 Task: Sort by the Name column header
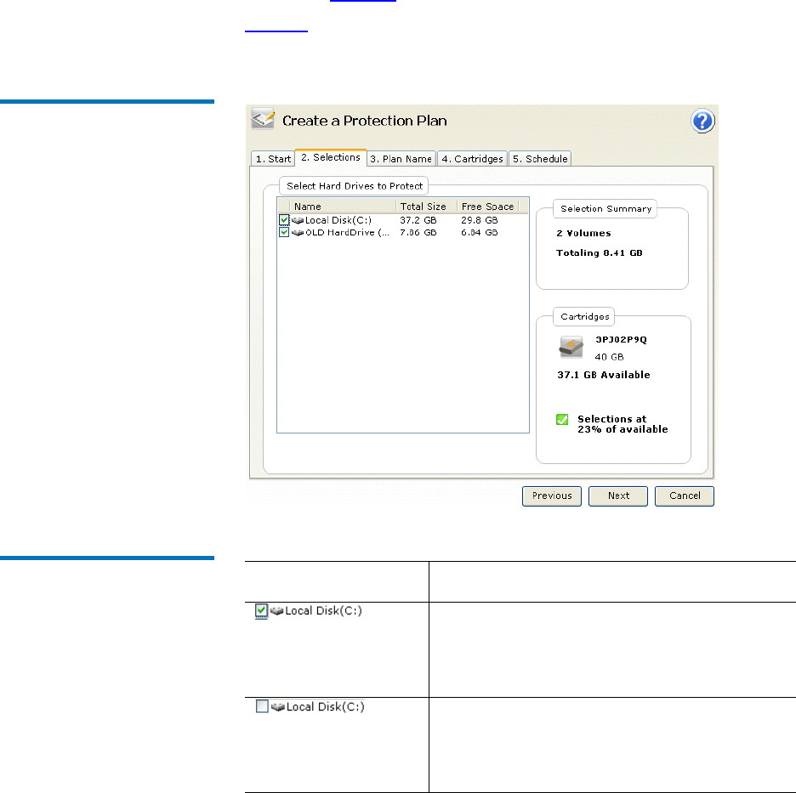pos(342,207)
